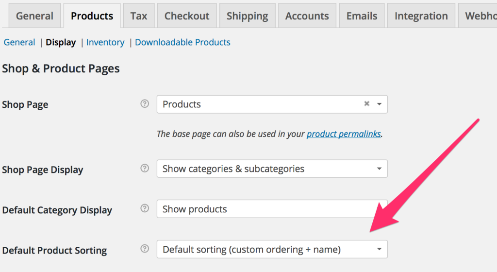Open the Shipping tab
The image size is (497, 272).
coord(247,16)
